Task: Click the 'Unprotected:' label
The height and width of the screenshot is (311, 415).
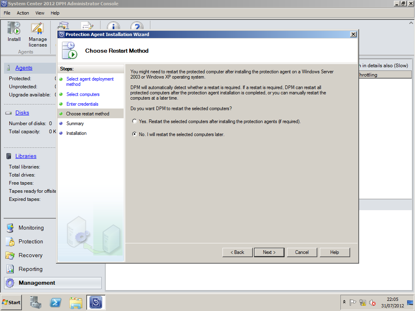Action: point(23,87)
